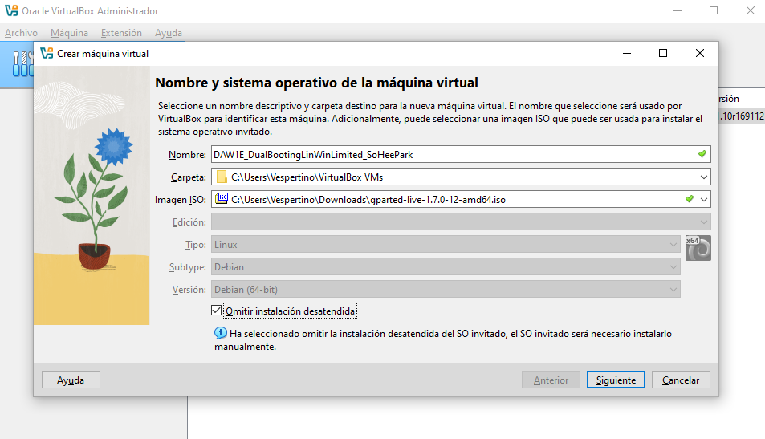Minimize the Crear máquina virtual dialog
Screen dimensions: 765x439
pyautogui.click(x=627, y=53)
